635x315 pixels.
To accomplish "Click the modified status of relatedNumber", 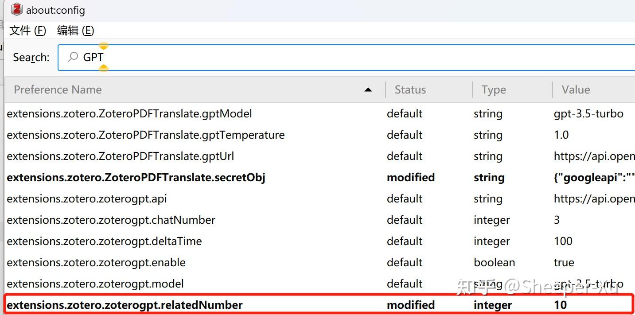I will pos(411,305).
